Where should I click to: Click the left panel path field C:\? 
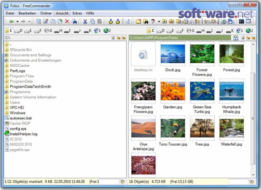click(x=57, y=38)
